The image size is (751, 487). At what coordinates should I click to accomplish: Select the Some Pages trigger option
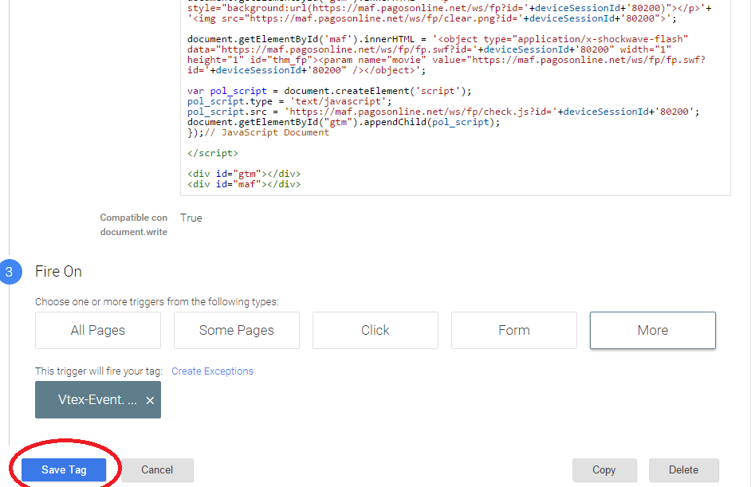(236, 330)
